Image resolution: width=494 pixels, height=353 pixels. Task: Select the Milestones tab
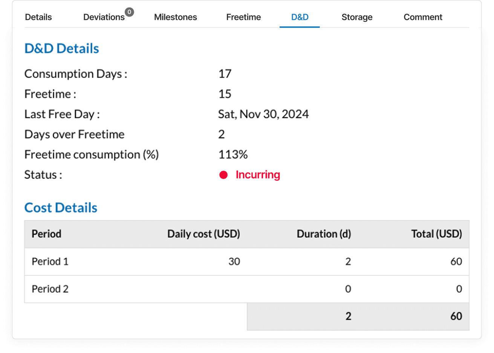point(175,17)
